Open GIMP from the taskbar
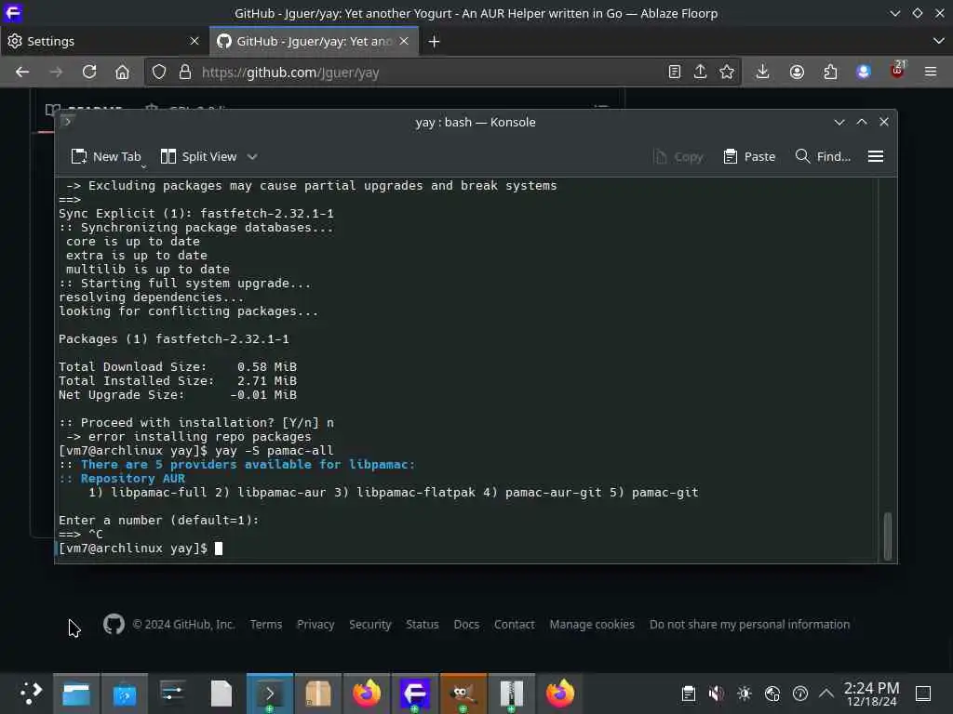953x714 pixels. (463, 694)
